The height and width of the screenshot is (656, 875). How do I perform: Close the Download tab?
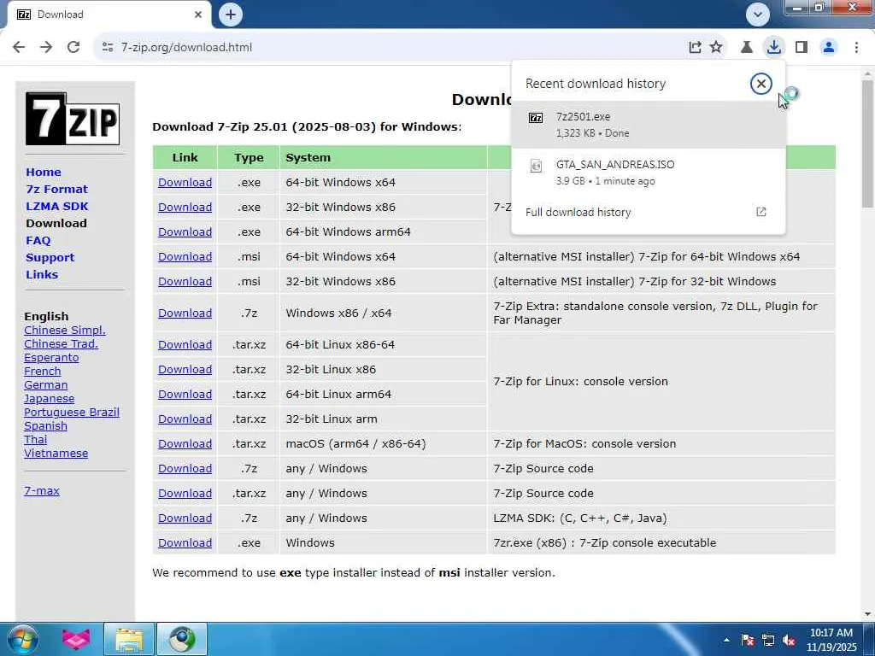click(x=198, y=15)
